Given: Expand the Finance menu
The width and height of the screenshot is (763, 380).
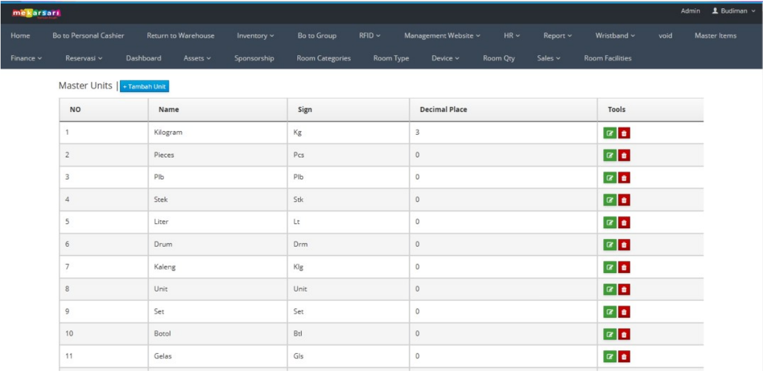Looking at the screenshot, I should click(x=26, y=58).
